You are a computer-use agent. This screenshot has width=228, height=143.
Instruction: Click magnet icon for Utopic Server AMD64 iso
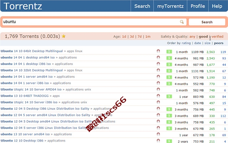158,89
